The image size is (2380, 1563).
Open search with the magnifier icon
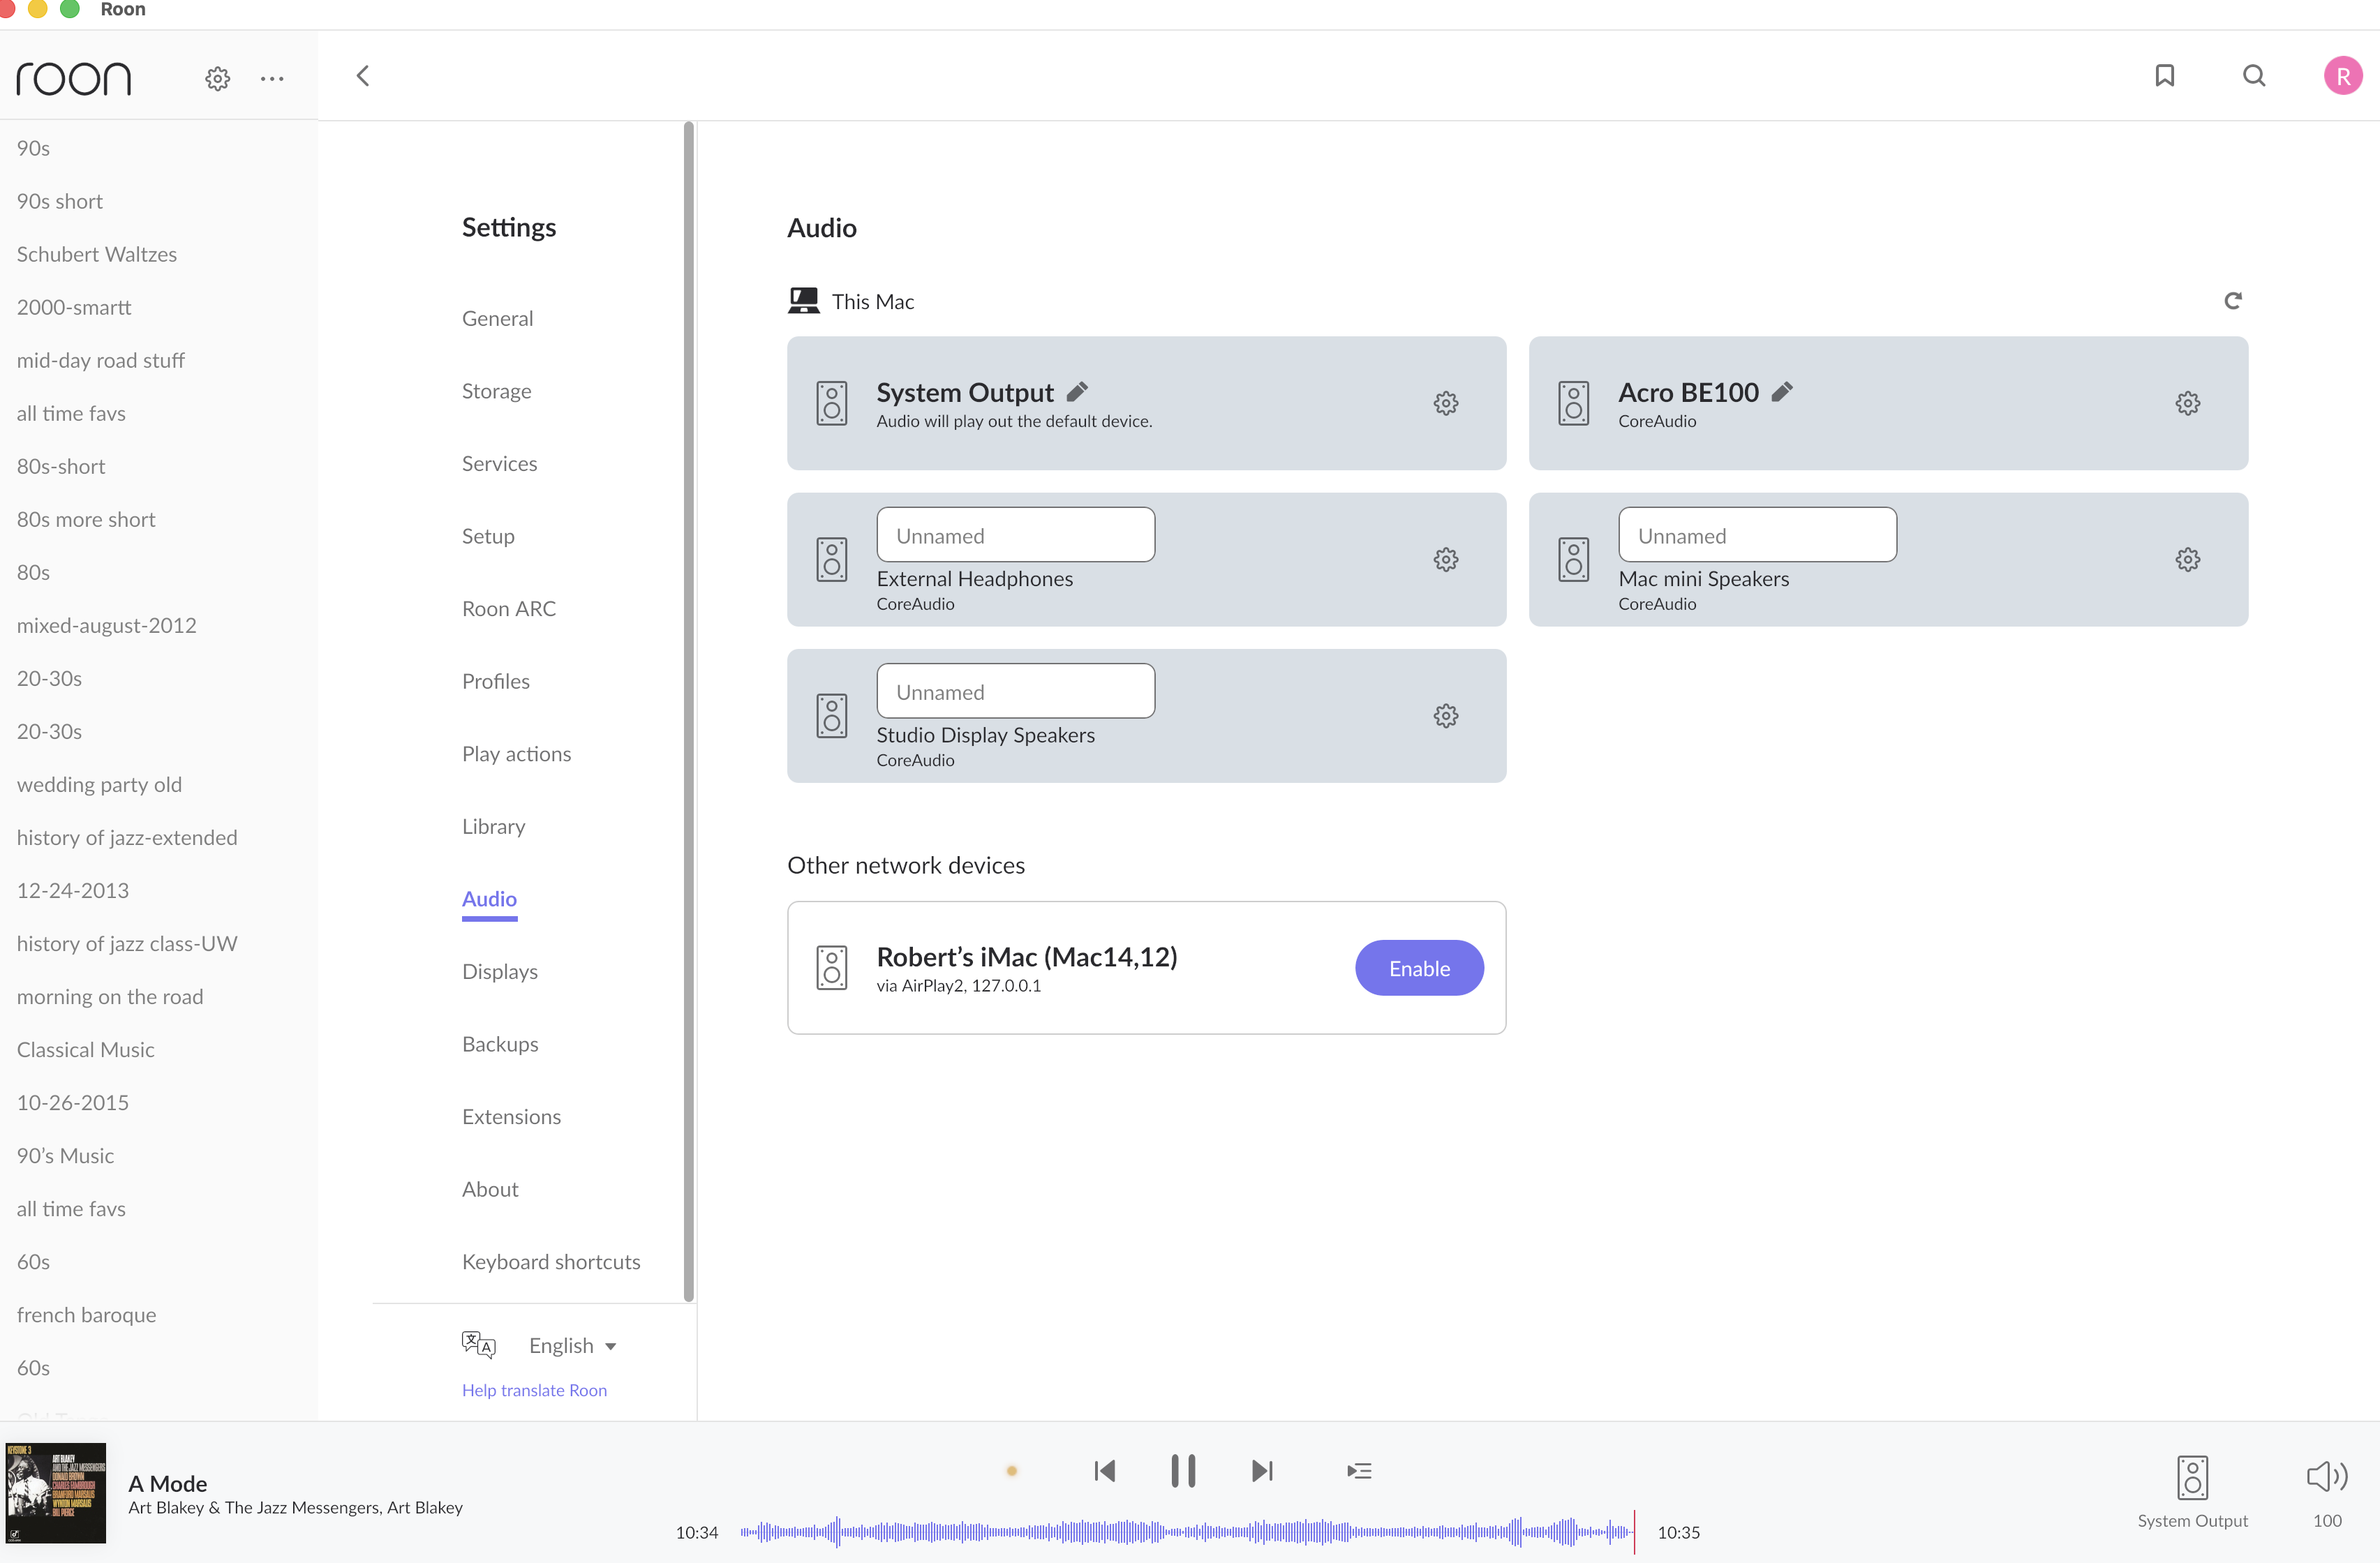pos(2254,76)
